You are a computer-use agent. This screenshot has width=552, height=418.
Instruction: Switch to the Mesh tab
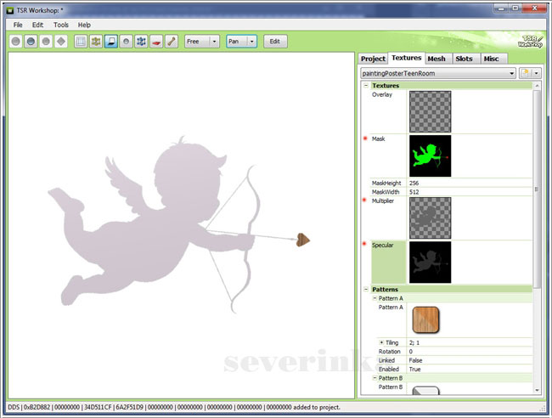pos(437,59)
